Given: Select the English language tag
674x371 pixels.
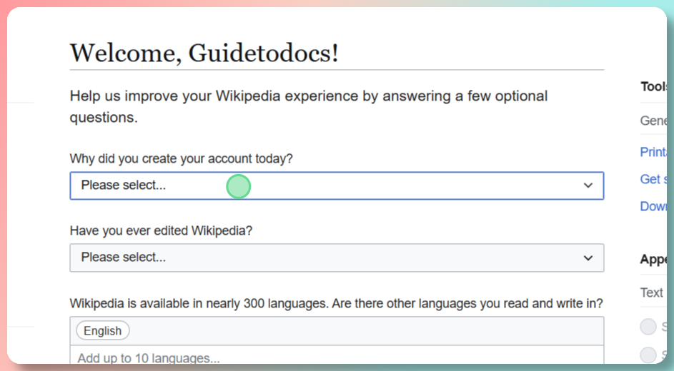Looking at the screenshot, I should pyautogui.click(x=103, y=330).
